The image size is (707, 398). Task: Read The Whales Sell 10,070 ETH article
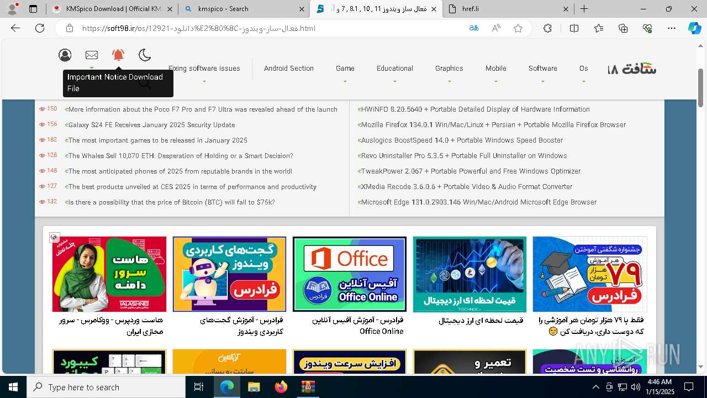click(180, 156)
